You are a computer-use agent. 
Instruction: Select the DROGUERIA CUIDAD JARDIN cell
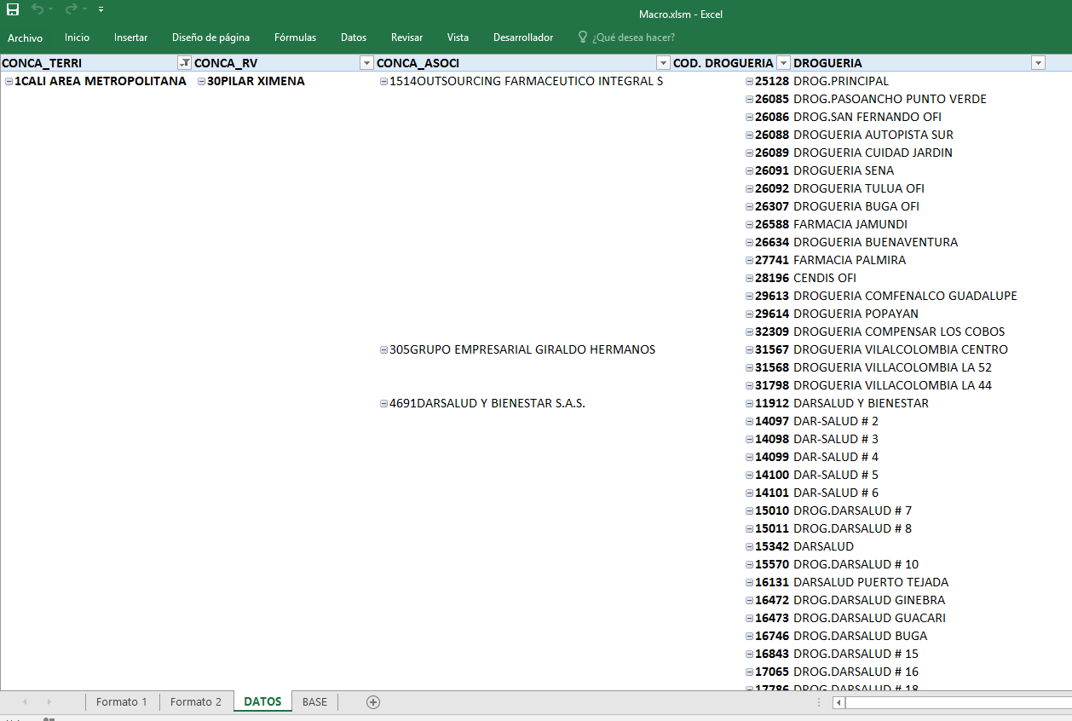(873, 153)
